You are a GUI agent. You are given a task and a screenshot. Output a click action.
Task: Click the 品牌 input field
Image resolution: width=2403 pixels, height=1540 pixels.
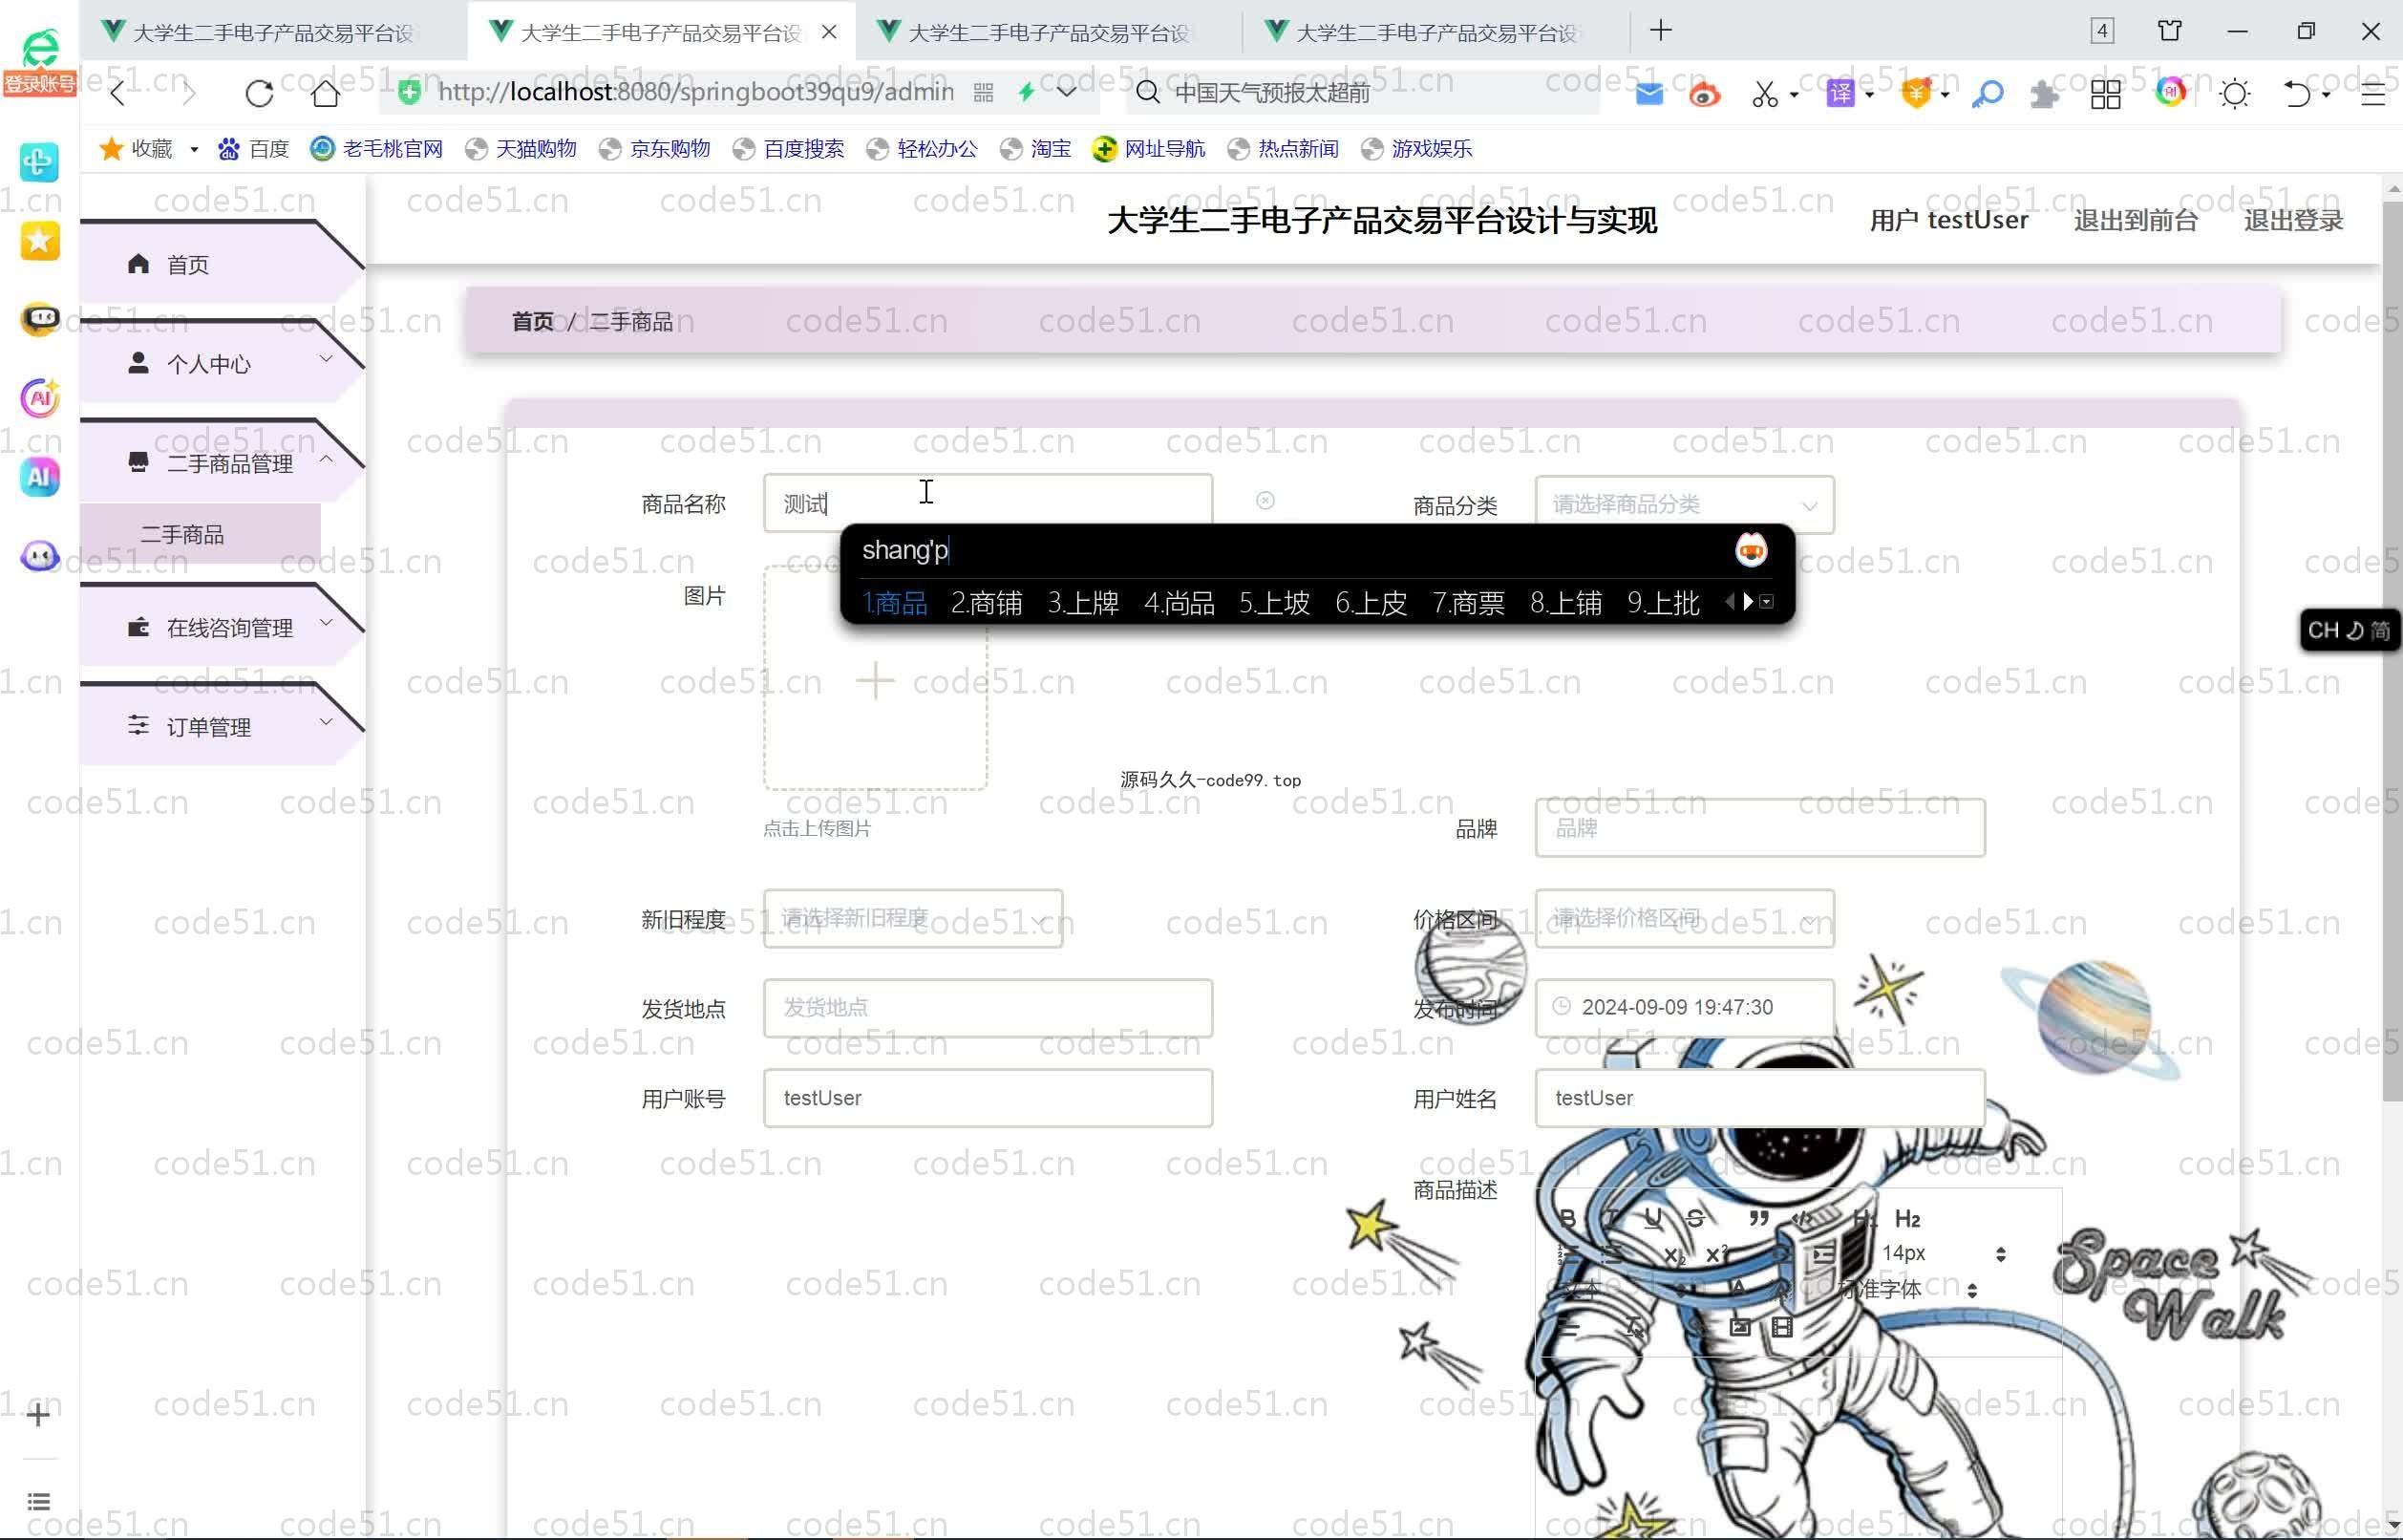(1759, 828)
